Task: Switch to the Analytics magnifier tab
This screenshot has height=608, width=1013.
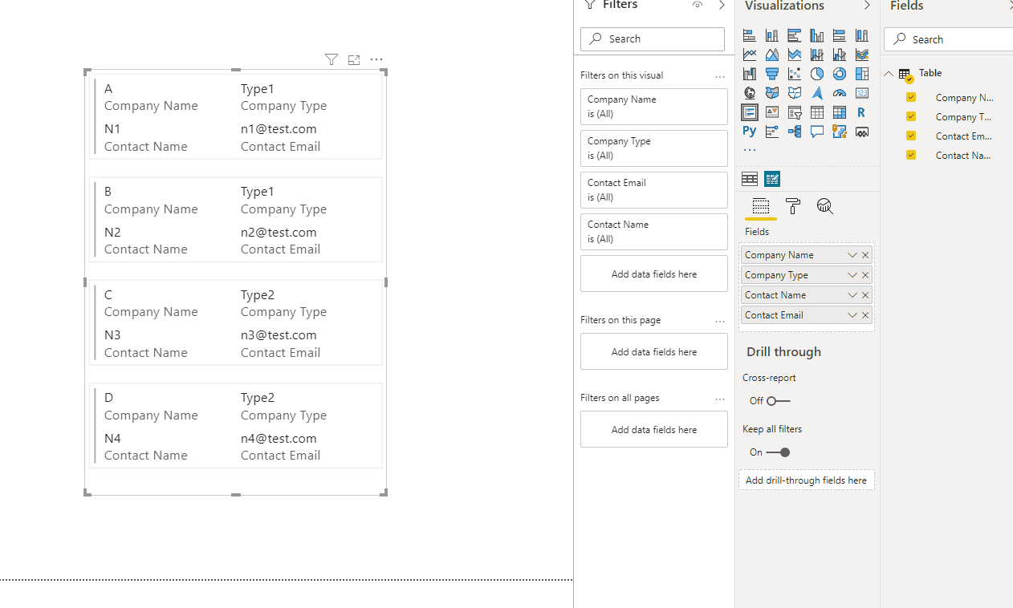Action: point(825,206)
